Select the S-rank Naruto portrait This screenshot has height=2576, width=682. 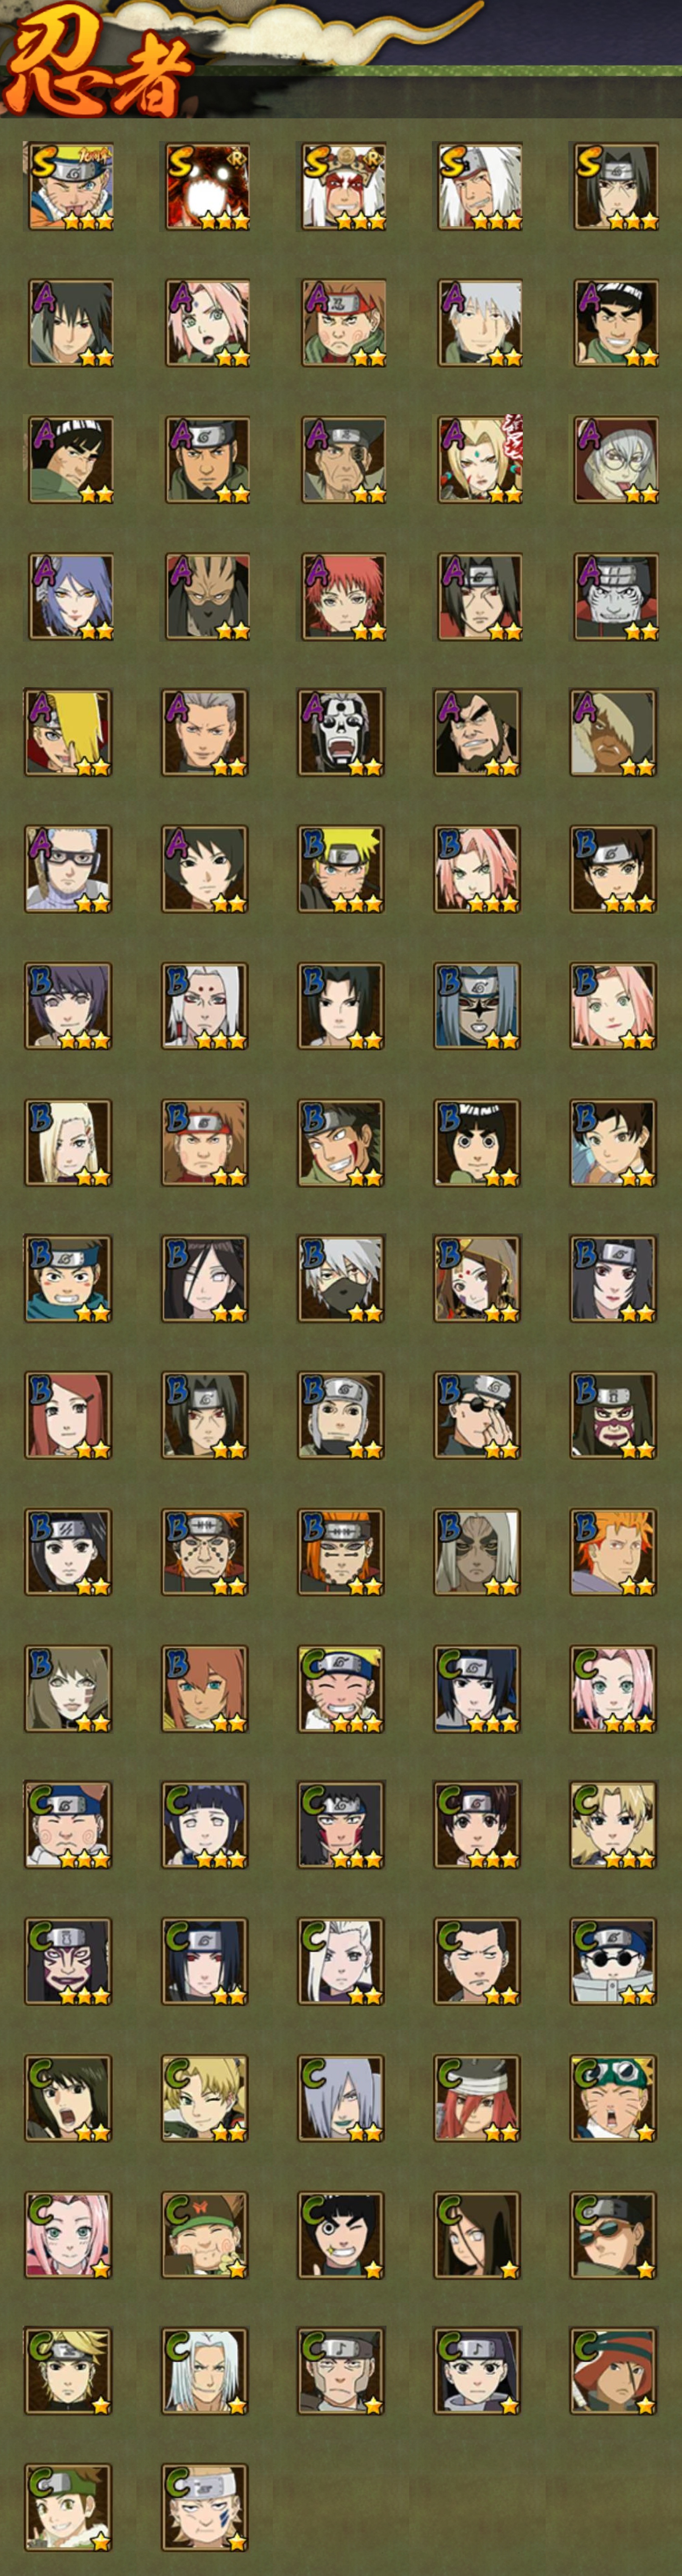[70, 187]
